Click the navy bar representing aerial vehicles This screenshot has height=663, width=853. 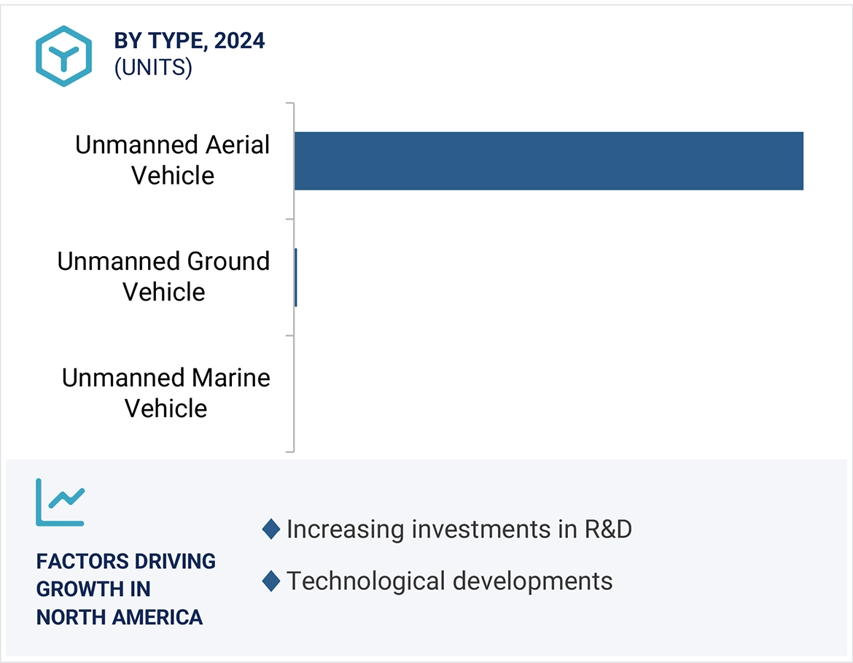(547, 161)
